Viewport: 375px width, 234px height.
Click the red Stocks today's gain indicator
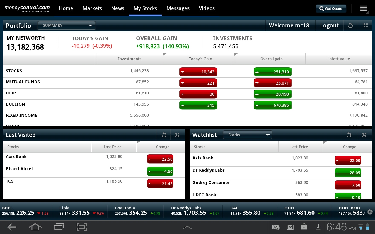point(198,72)
